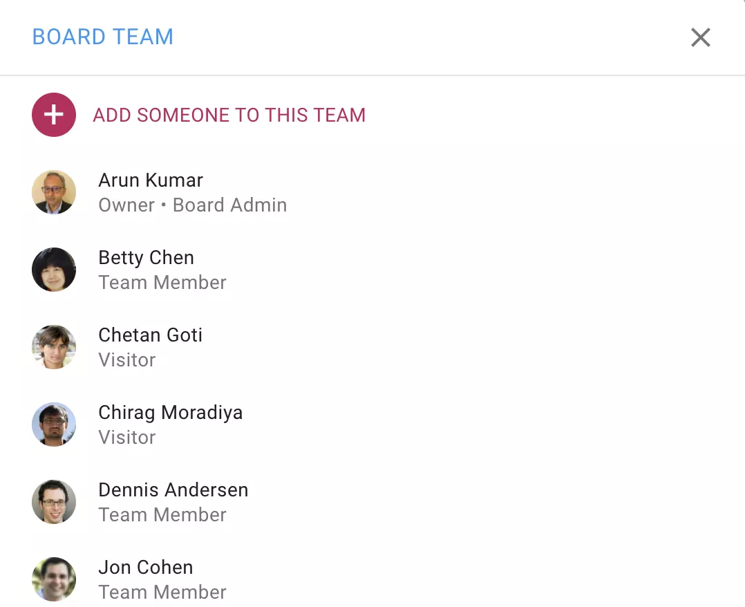The height and width of the screenshot is (607, 745).
Task: Select Chirag Moradiya in the team list
Action: pos(170,413)
